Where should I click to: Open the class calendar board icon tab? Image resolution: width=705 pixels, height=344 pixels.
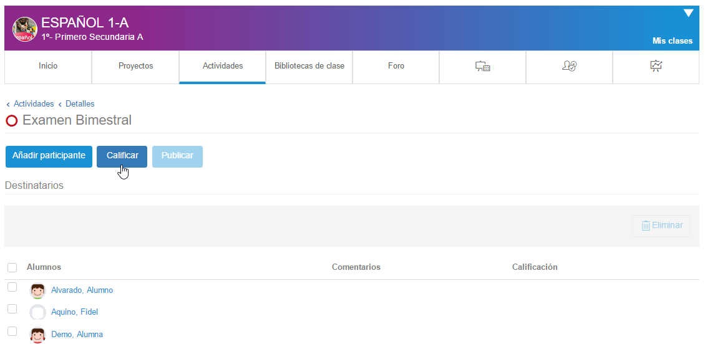pos(482,66)
